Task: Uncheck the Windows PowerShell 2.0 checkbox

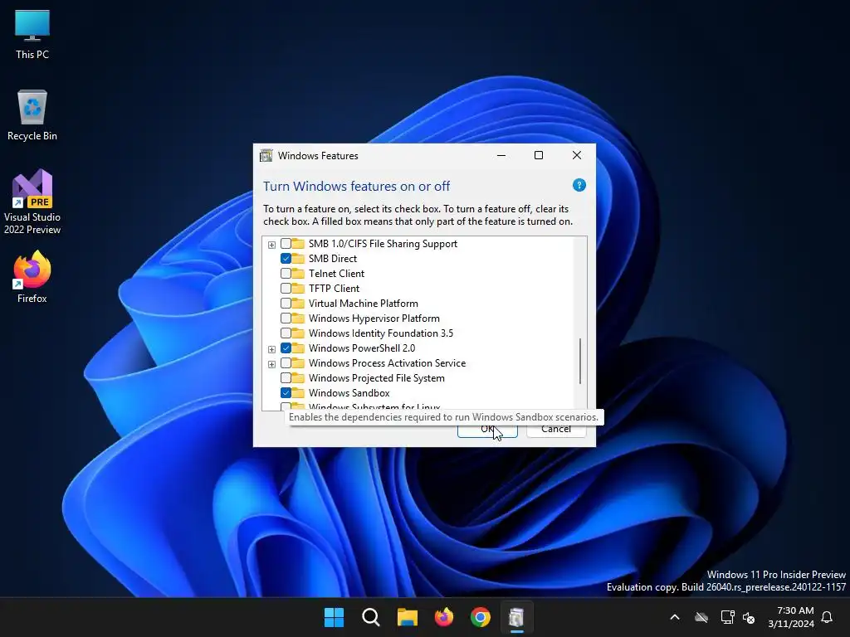Action: (286, 348)
